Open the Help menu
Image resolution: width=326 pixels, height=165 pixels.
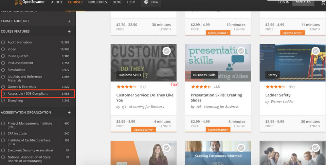pos(131,2)
